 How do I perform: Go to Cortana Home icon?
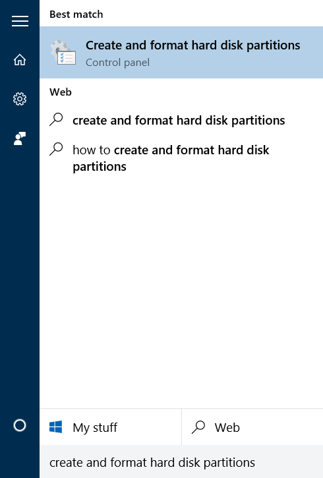tap(20, 59)
